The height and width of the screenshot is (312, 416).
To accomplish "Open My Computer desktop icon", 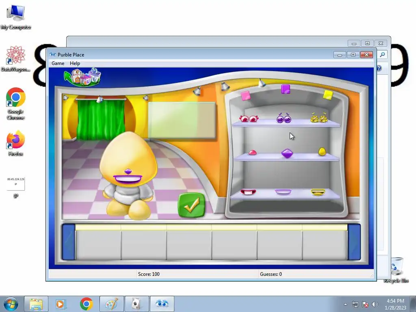I will 16,17.
